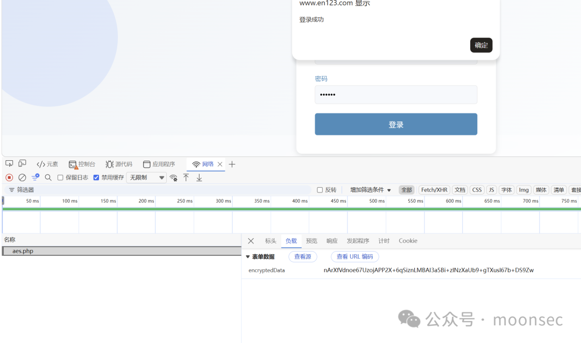This screenshot has height=343, width=581.
Task: Enable the invert filter checkbox
Action: pos(320,190)
